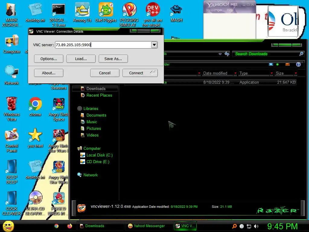Select the Network desktop icon
Viewport: 309px width, 232px height.
click(x=12, y=75)
